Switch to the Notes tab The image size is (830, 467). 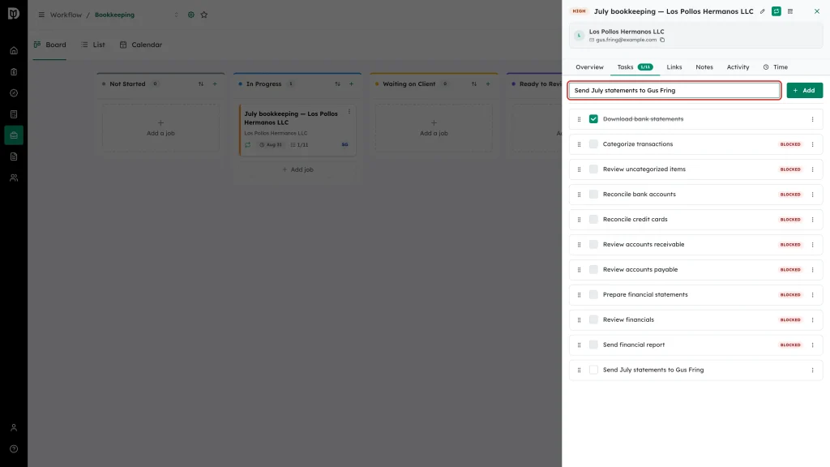click(x=704, y=67)
